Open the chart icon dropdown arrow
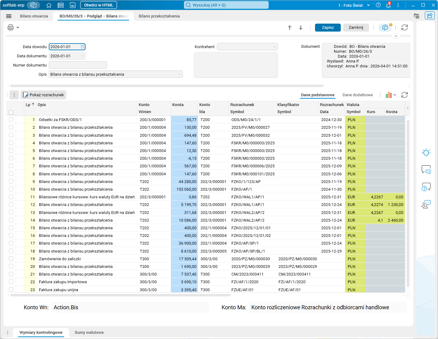 coord(395,95)
